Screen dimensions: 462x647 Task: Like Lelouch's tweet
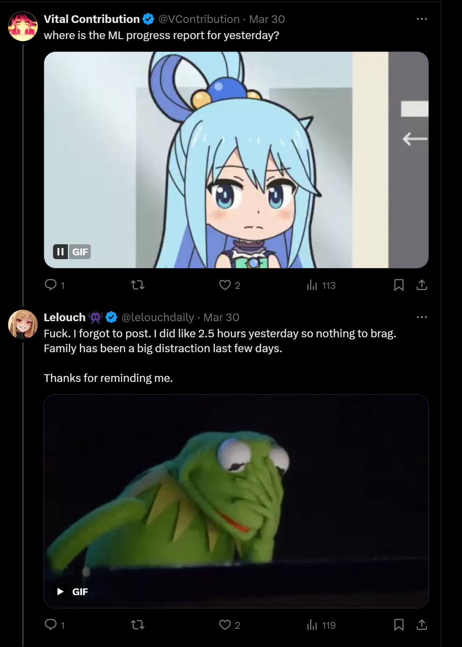click(x=225, y=625)
